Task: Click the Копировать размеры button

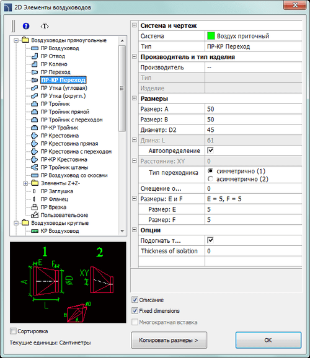Action: coord(169,340)
